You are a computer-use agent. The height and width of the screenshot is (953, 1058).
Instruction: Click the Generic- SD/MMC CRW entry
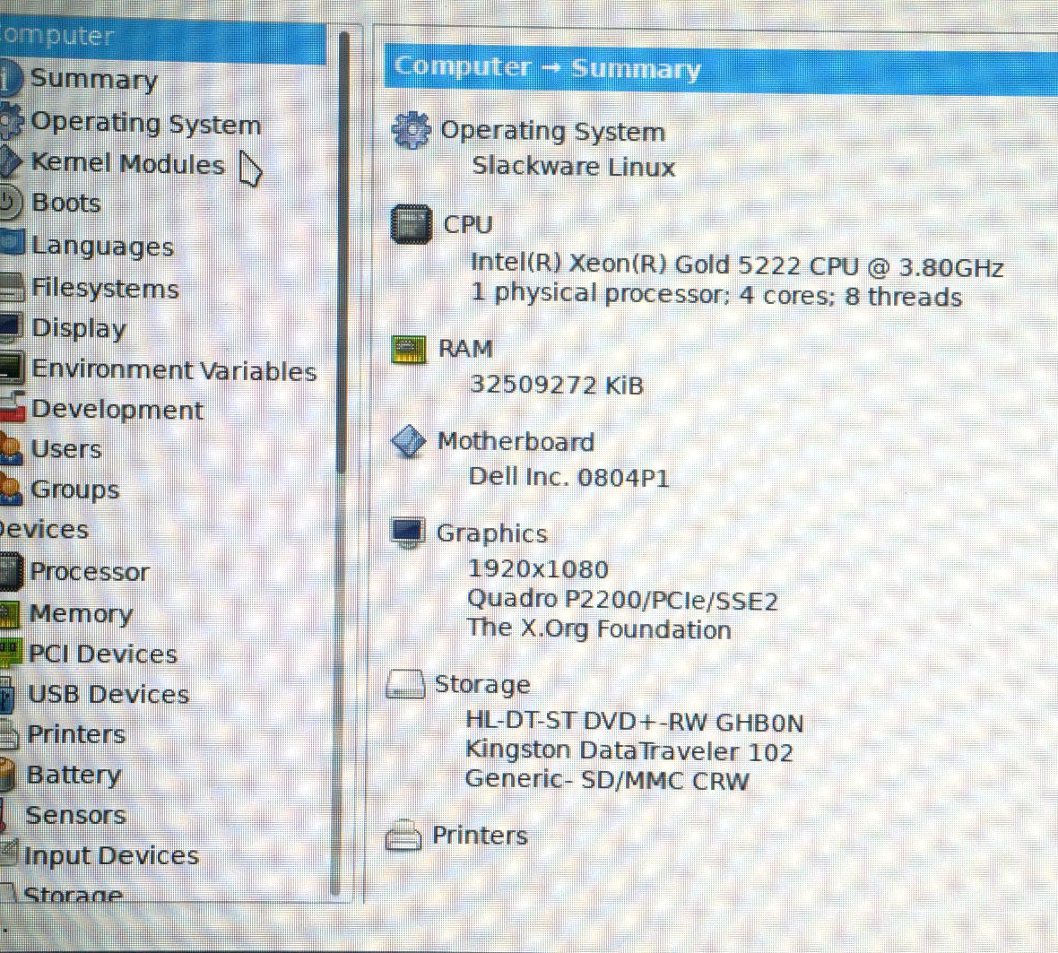606,780
